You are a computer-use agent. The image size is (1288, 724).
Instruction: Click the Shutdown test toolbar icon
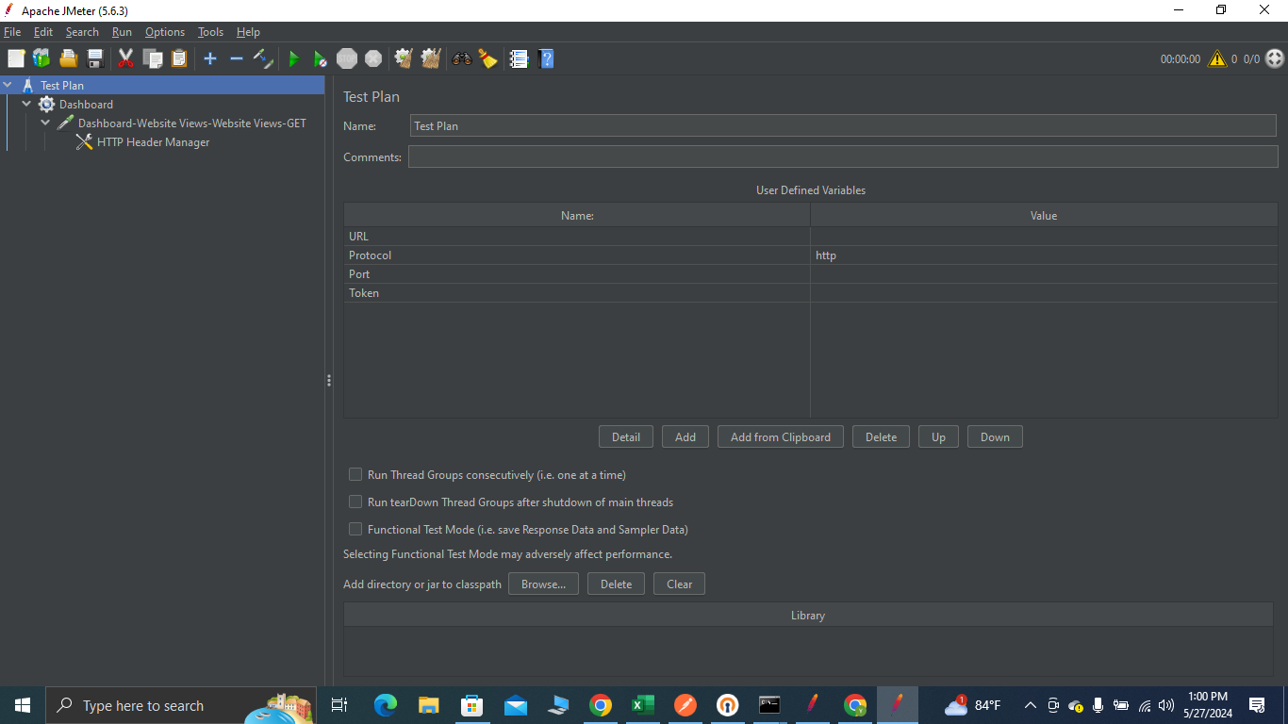pyautogui.click(x=373, y=58)
